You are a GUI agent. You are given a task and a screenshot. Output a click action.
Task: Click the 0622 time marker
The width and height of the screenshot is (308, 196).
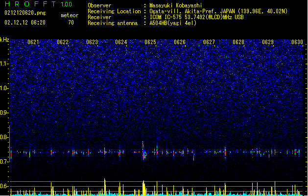[63, 42]
